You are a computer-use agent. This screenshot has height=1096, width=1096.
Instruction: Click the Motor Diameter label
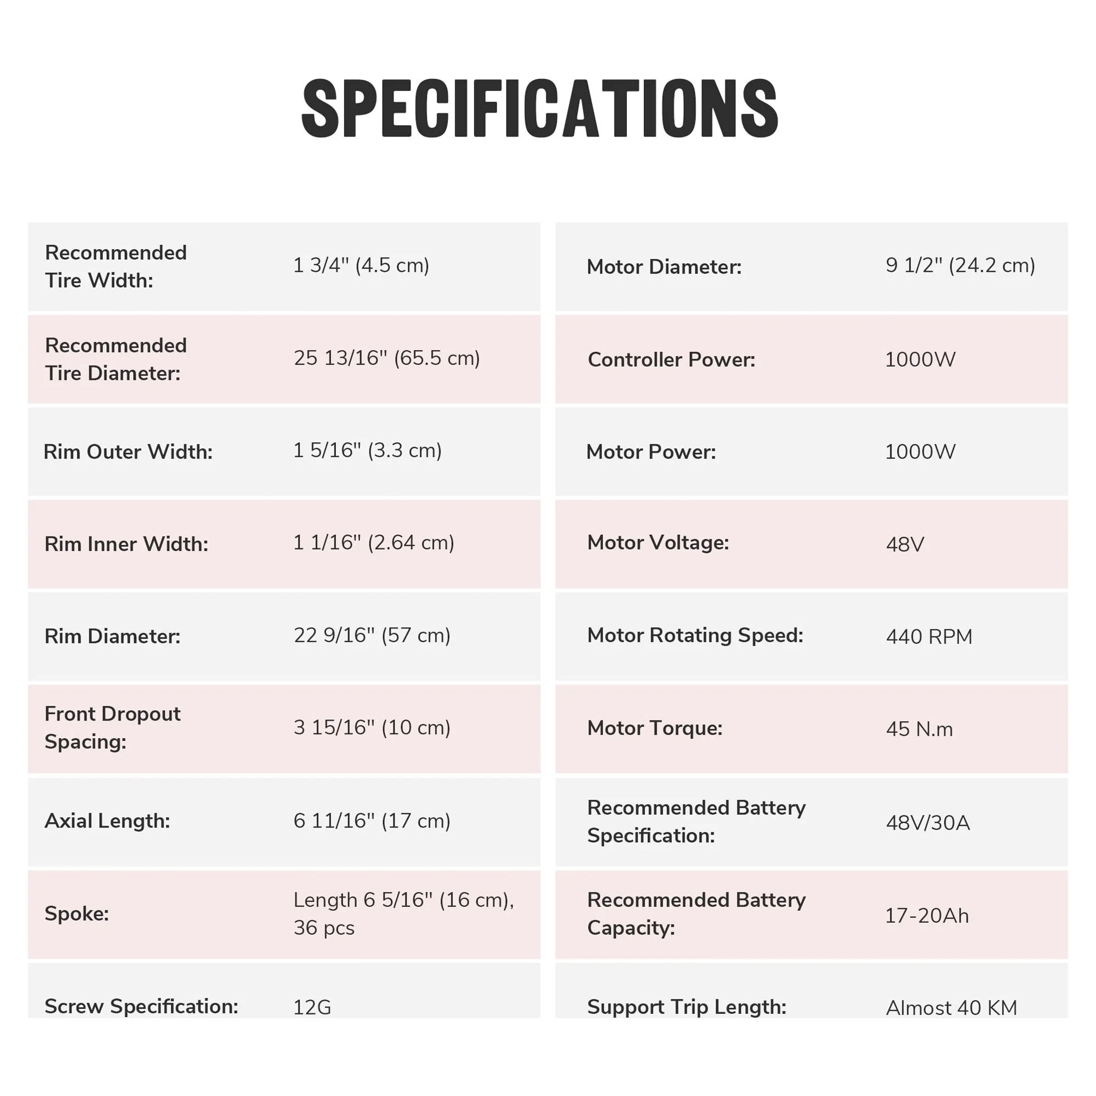pos(664,267)
